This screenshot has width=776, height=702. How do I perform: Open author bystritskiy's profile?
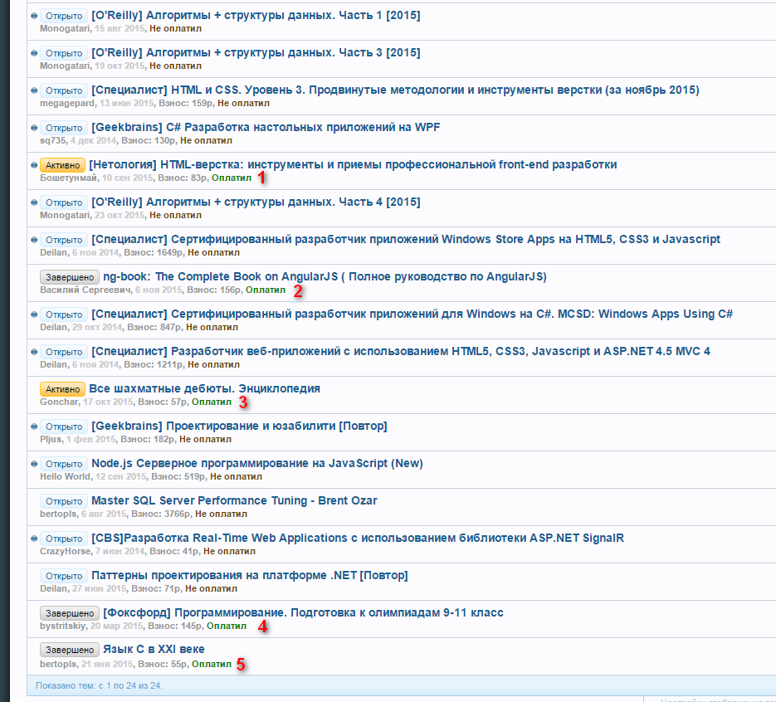click(x=63, y=626)
